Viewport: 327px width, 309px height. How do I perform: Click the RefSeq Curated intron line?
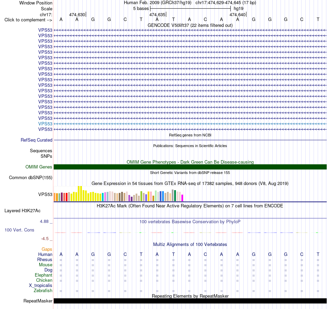[190, 140]
